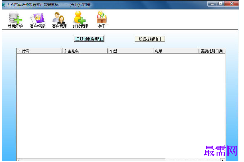This screenshot has width=244, height=162.
Task: Minimize the application window
Action: tap(212, 4)
